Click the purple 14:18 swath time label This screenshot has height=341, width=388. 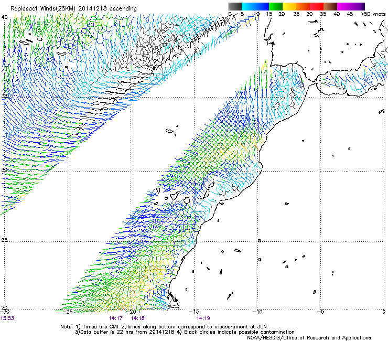click(x=137, y=318)
